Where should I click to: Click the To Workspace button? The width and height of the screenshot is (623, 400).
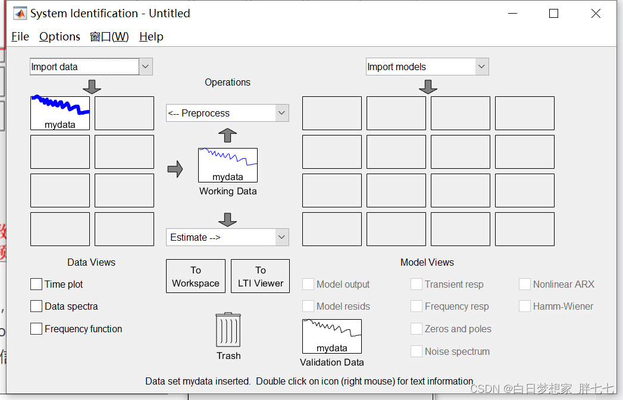pyautogui.click(x=196, y=276)
